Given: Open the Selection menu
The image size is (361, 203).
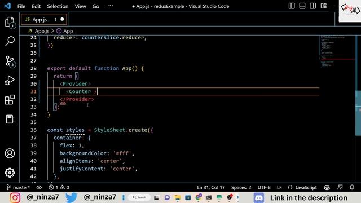Looking at the screenshot, I should click(x=58, y=6).
